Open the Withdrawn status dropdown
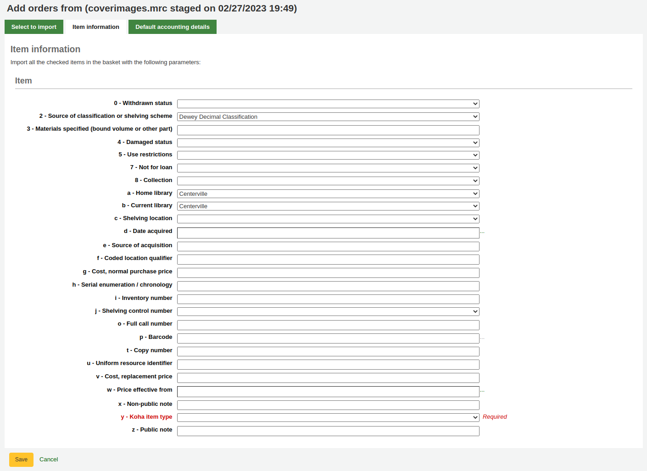 click(x=328, y=104)
